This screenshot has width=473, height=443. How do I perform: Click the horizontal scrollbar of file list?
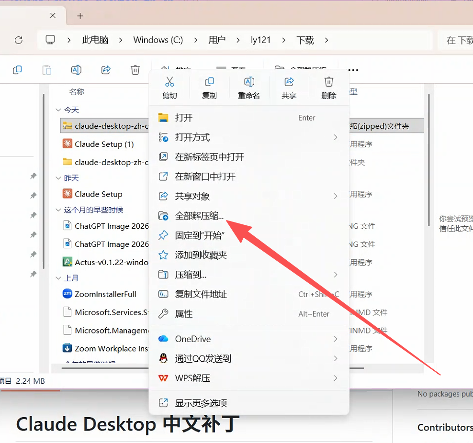(x=213, y=368)
